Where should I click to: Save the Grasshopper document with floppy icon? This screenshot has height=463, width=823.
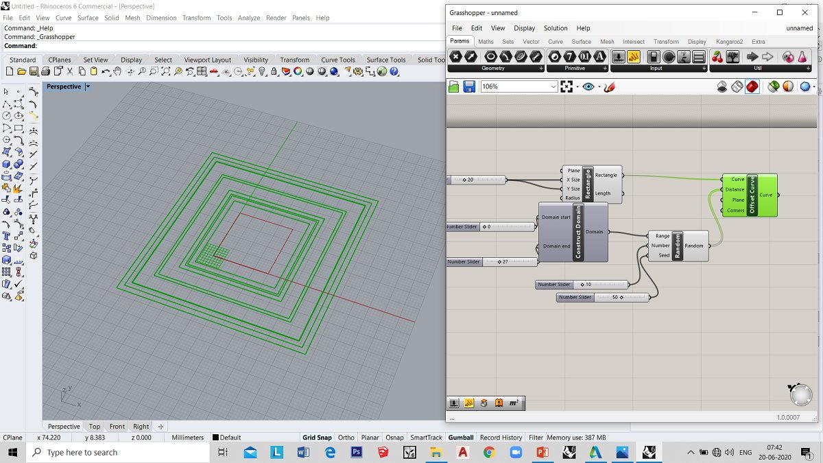coord(469,86)
